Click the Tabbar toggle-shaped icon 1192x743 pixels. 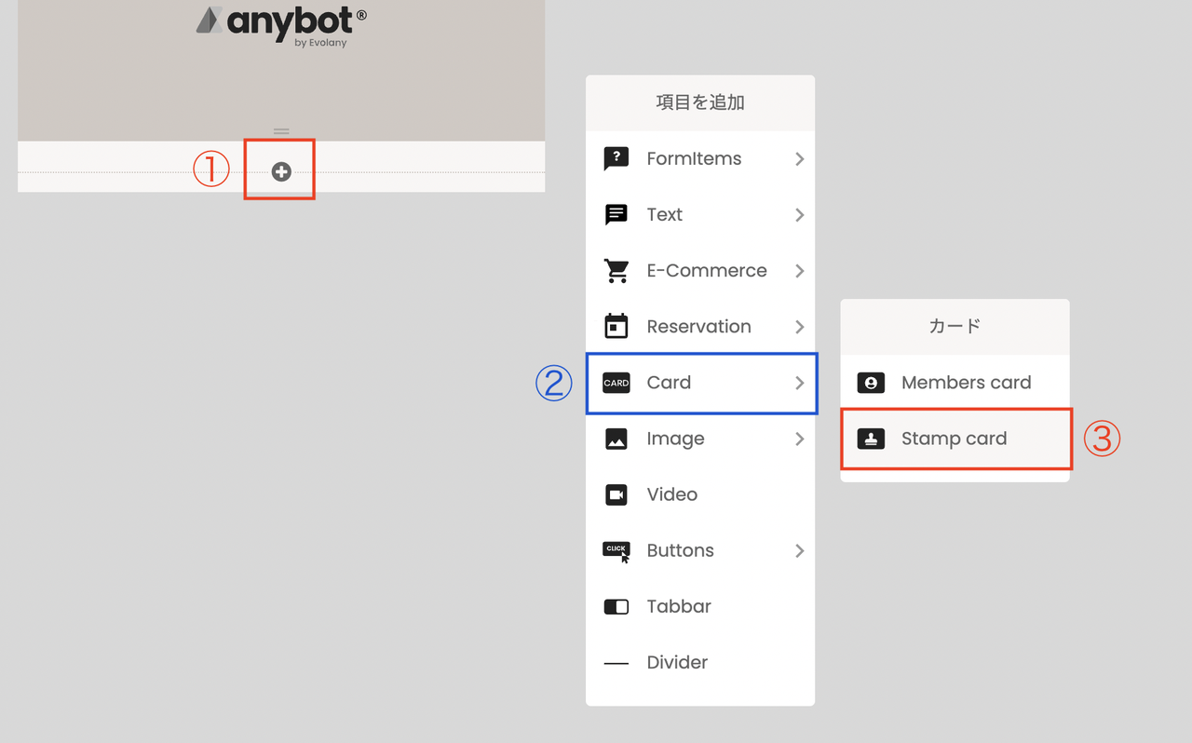616,607
